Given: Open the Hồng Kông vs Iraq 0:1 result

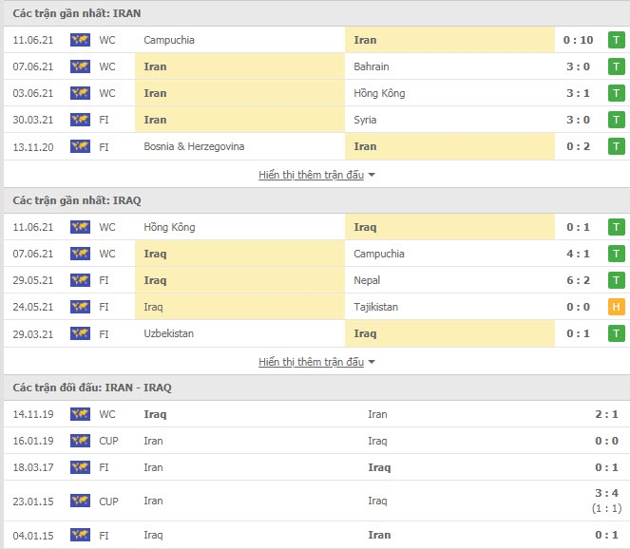Looking at the screenshot, I should pyautogui.click(x=578, y=227).
